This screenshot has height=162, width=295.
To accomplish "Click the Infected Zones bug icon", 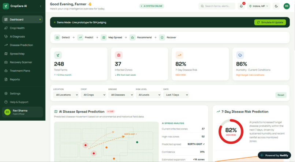I will pos(119,55).
